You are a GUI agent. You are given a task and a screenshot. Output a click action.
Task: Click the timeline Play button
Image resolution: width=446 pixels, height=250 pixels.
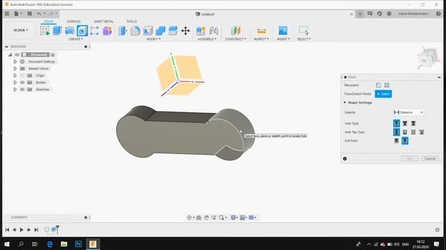(x=22, y=230)
